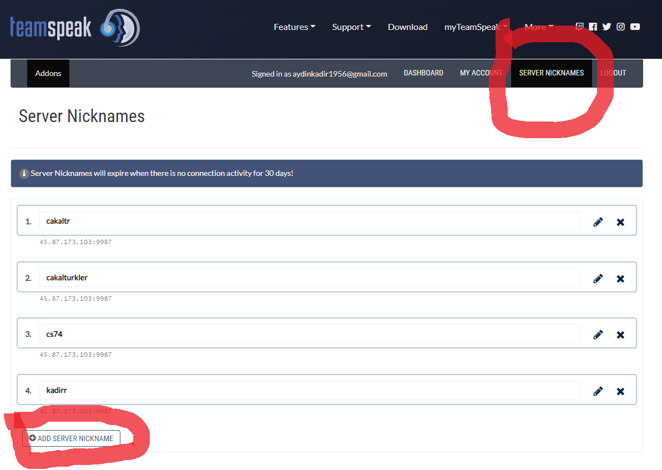Open the YouTube social icon
662x470 pixels.
coord(635,27)
